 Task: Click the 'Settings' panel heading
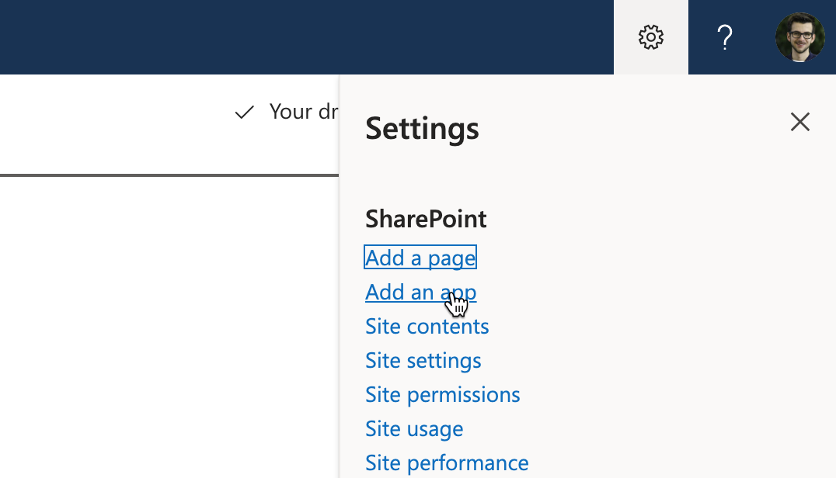coord(422,129)
